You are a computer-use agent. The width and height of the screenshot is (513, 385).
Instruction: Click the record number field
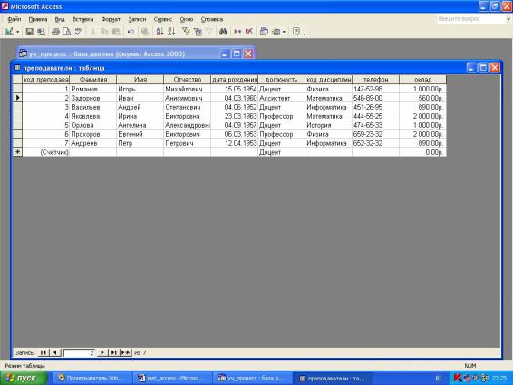click(80, 352)
